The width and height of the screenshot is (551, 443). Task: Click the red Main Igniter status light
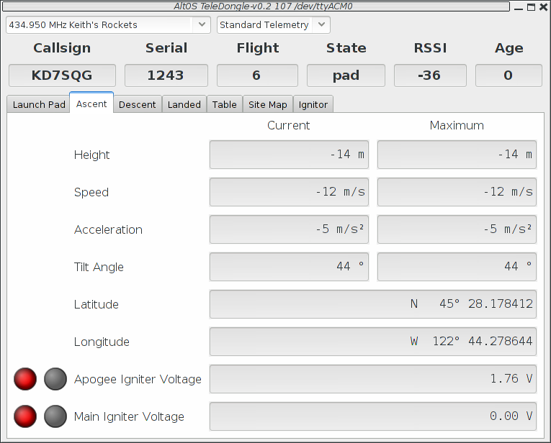(x=25, y=416)
